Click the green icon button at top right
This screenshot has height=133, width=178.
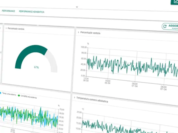175,1
